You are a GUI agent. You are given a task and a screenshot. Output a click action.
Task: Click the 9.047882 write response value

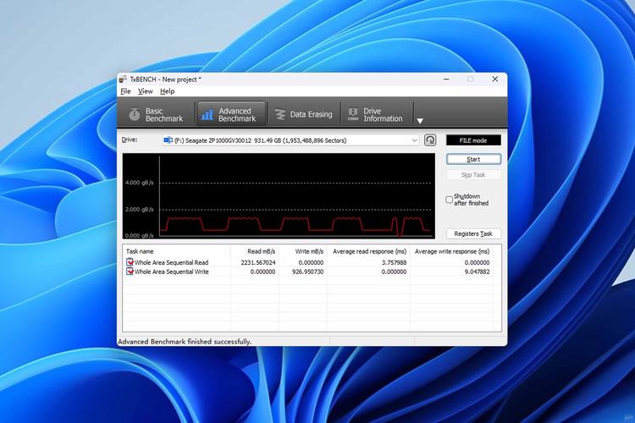pos(477,272)
